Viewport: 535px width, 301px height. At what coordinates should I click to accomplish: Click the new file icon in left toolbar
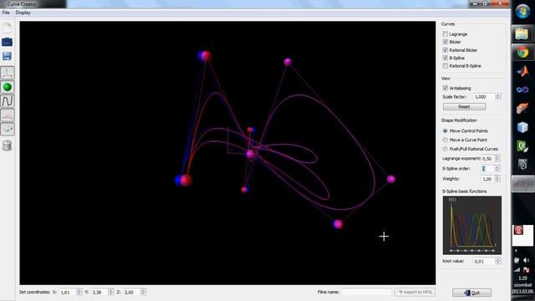pos(8,28)
